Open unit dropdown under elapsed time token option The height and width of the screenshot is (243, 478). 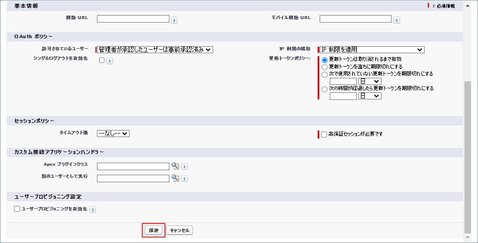[x=370, y=96]
